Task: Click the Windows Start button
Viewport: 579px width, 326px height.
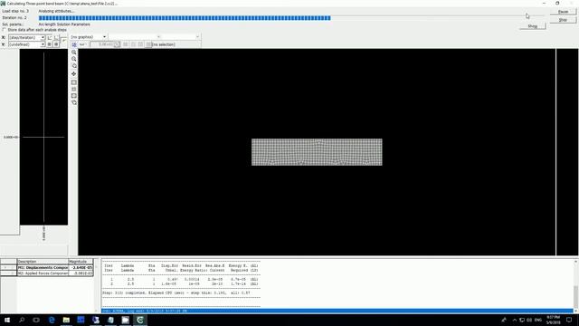Action: click(7, 320)
